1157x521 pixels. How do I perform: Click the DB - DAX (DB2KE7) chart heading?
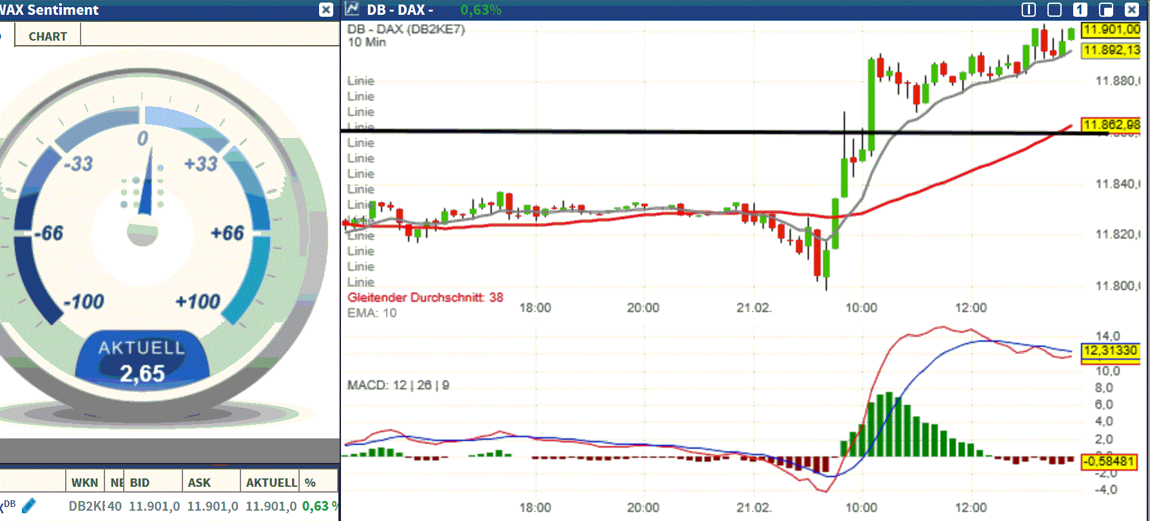tap(406, 29)
